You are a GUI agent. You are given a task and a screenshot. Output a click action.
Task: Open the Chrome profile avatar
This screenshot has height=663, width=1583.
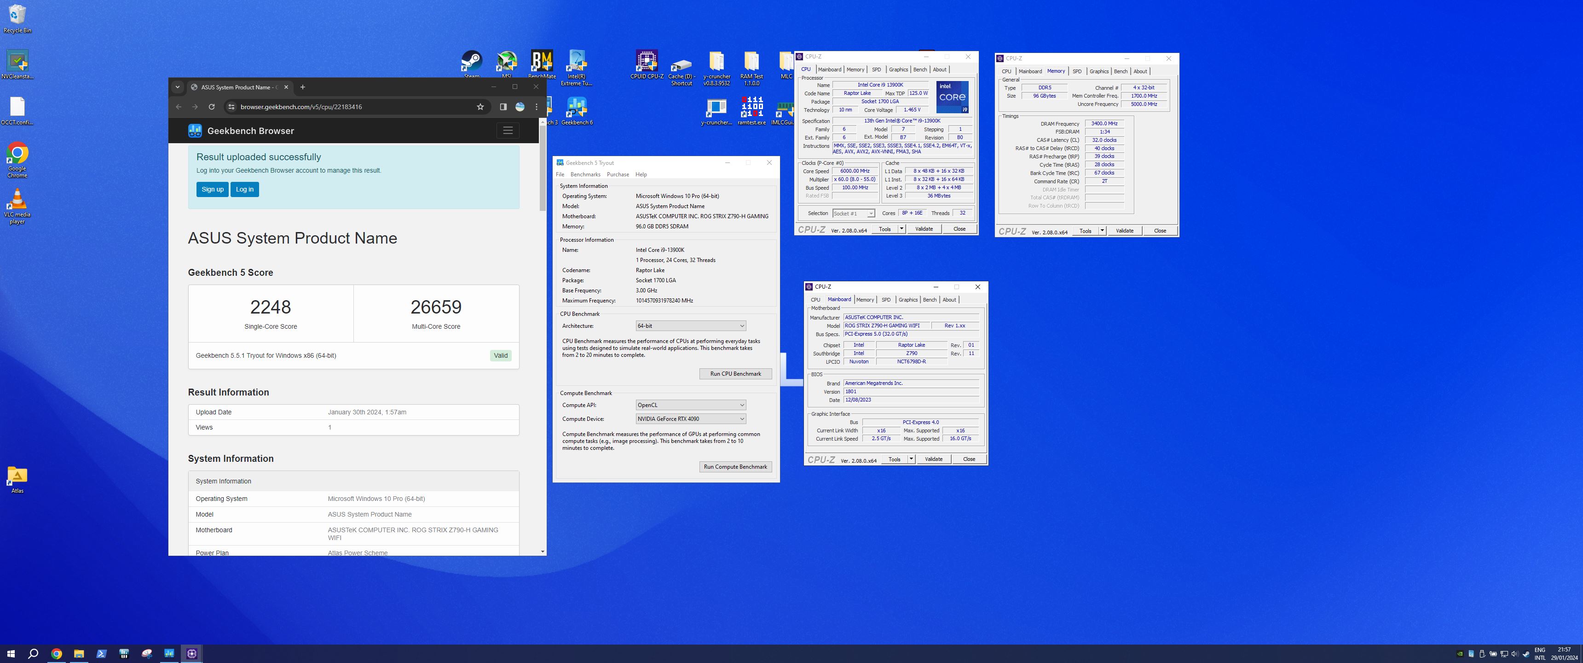coord(520,106)
